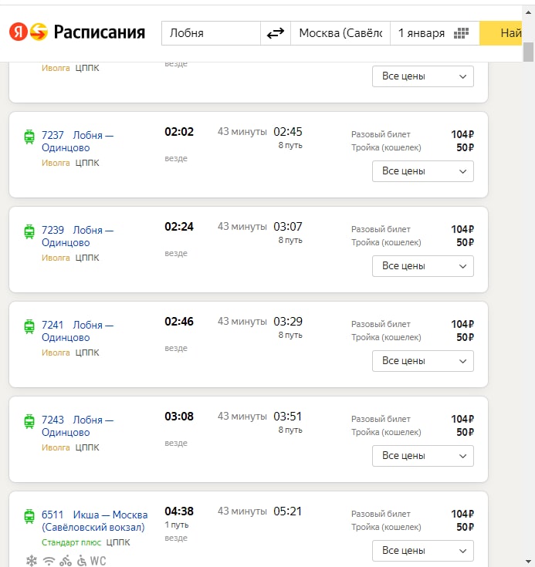Open Все цены dropdown for 04:38 train

(423, 551)
